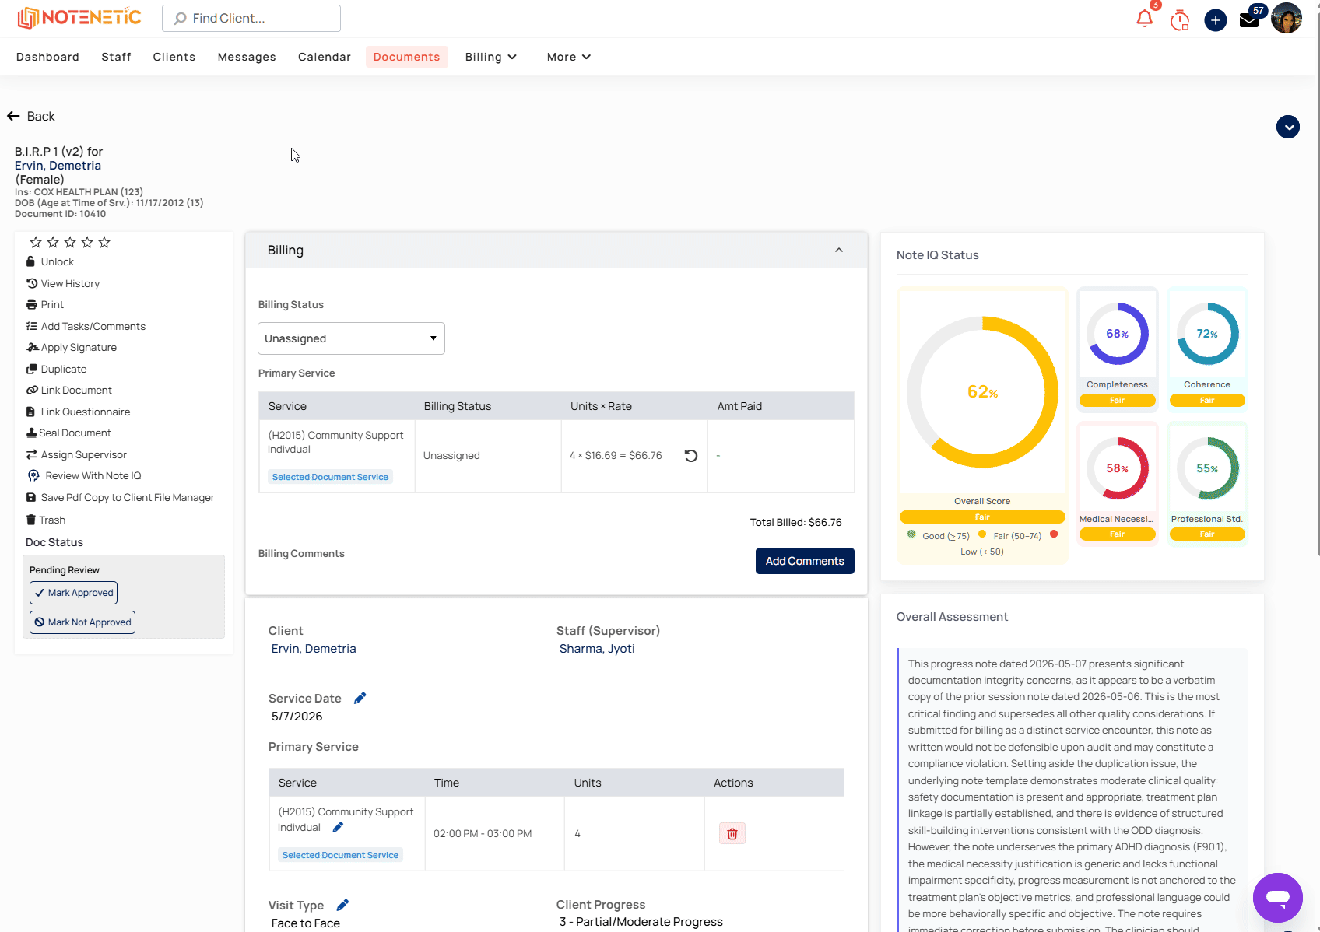Click Selected Document Service tag in Billing
1320x932 pixels.
[330, 477]
